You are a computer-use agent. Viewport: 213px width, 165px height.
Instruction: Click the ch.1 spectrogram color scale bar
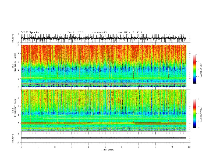coord(194,69)
